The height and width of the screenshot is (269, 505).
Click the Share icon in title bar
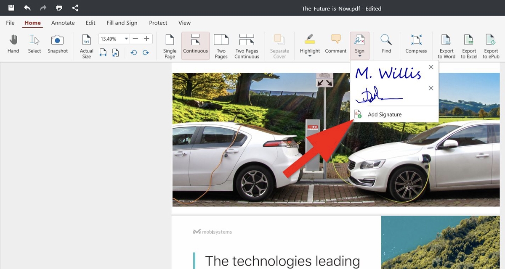75,8
